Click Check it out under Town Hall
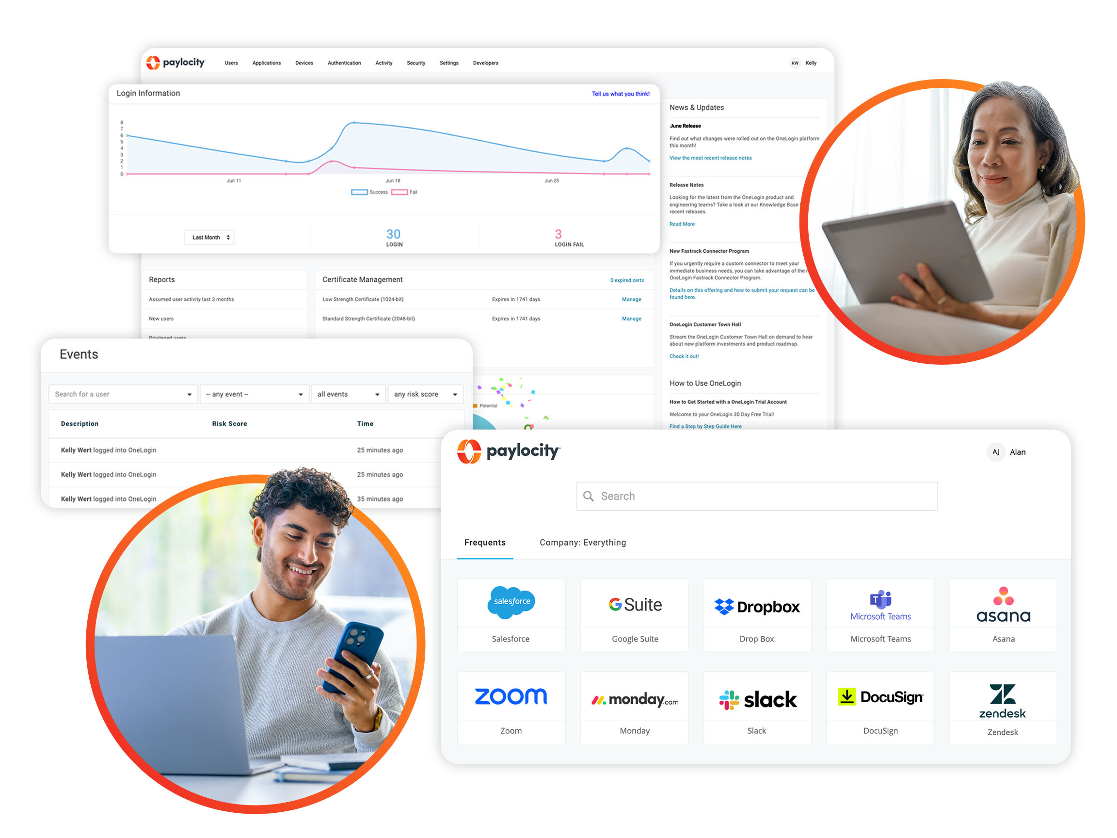1117x838 pixels. point(684,356)
